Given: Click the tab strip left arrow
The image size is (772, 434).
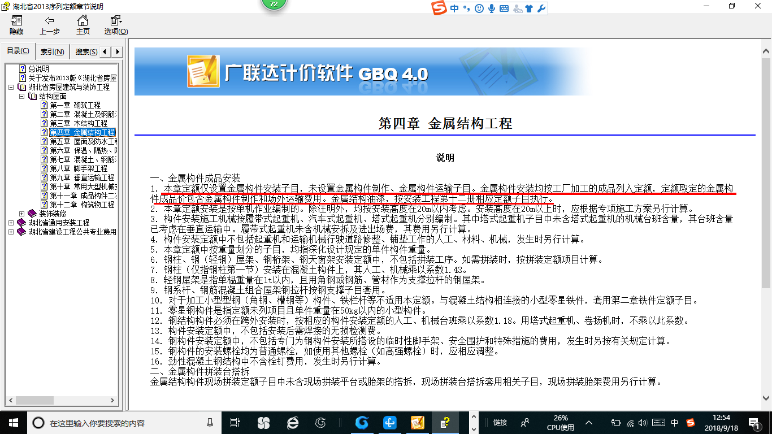Looking at the screenshot, I should [106, 51].
